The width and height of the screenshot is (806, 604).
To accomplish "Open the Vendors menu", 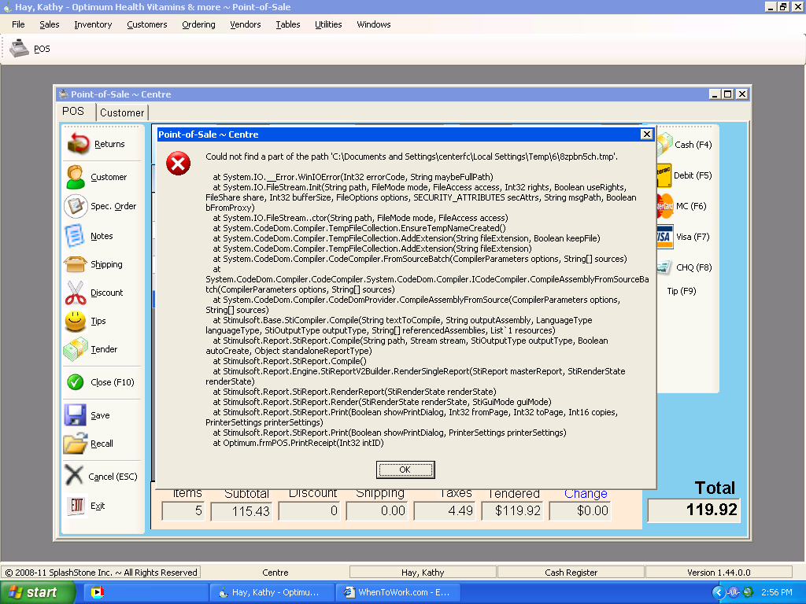I will pos(246,24).
